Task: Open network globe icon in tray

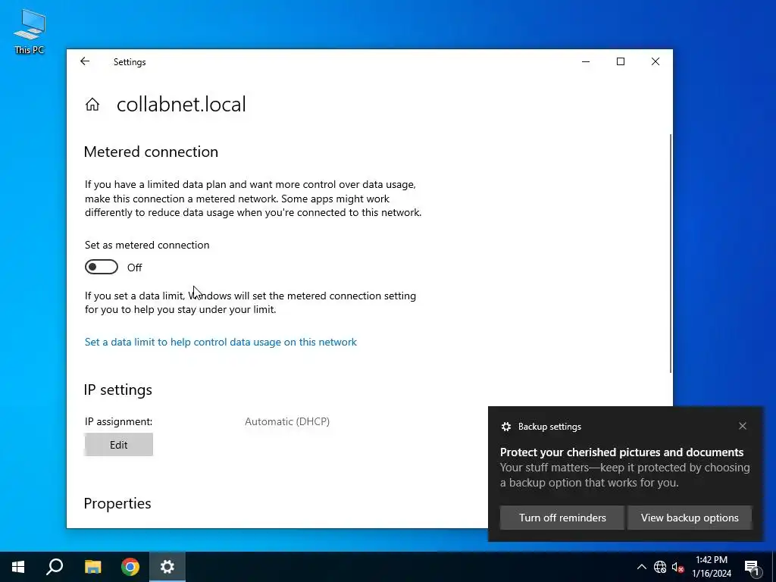Action: click(x=660, y=567)
